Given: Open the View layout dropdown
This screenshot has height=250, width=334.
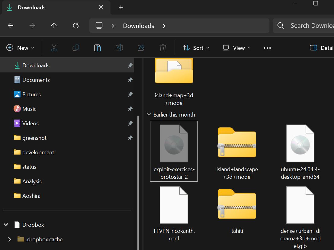Looking at the screenshot, I should pos(236,48).
